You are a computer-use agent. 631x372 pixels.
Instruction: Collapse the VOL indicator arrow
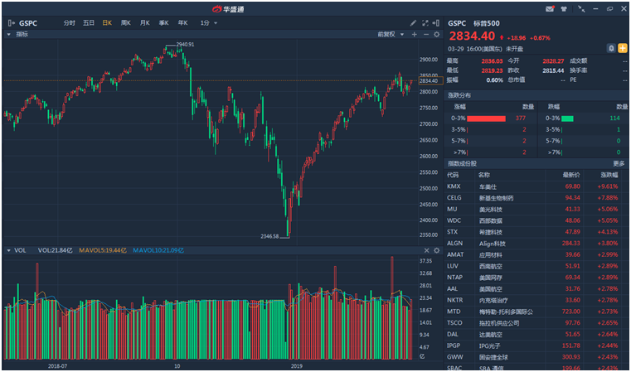click(x=9, y=250)
